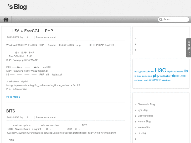
Task: Select the H3C tag in tag cloud
Action: [x=160, y=70]
